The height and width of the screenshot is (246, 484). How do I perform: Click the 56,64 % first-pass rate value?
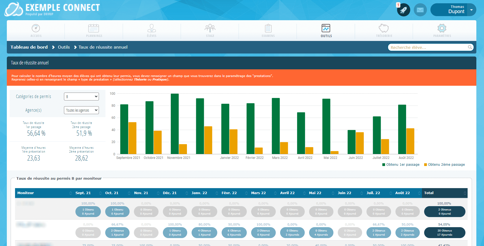click(x=36, y=133)
